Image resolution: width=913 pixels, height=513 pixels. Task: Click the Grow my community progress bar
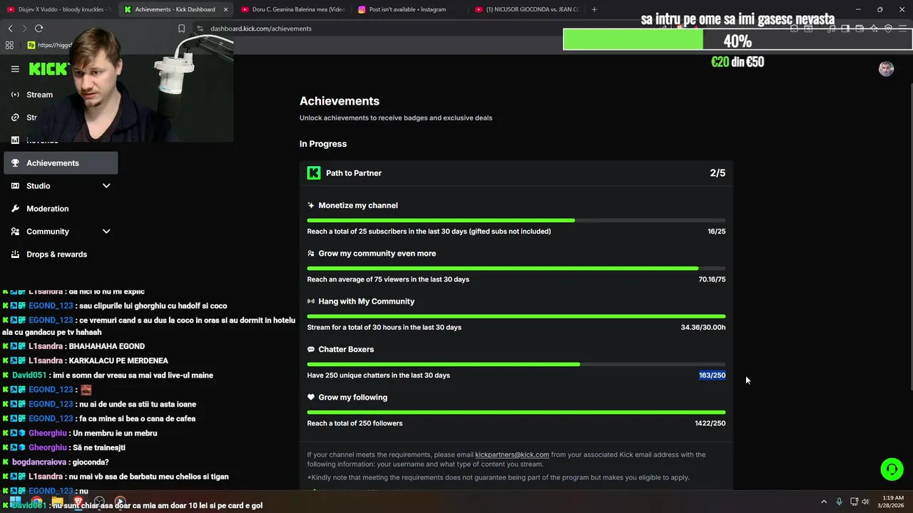click(x=516, y=269)
